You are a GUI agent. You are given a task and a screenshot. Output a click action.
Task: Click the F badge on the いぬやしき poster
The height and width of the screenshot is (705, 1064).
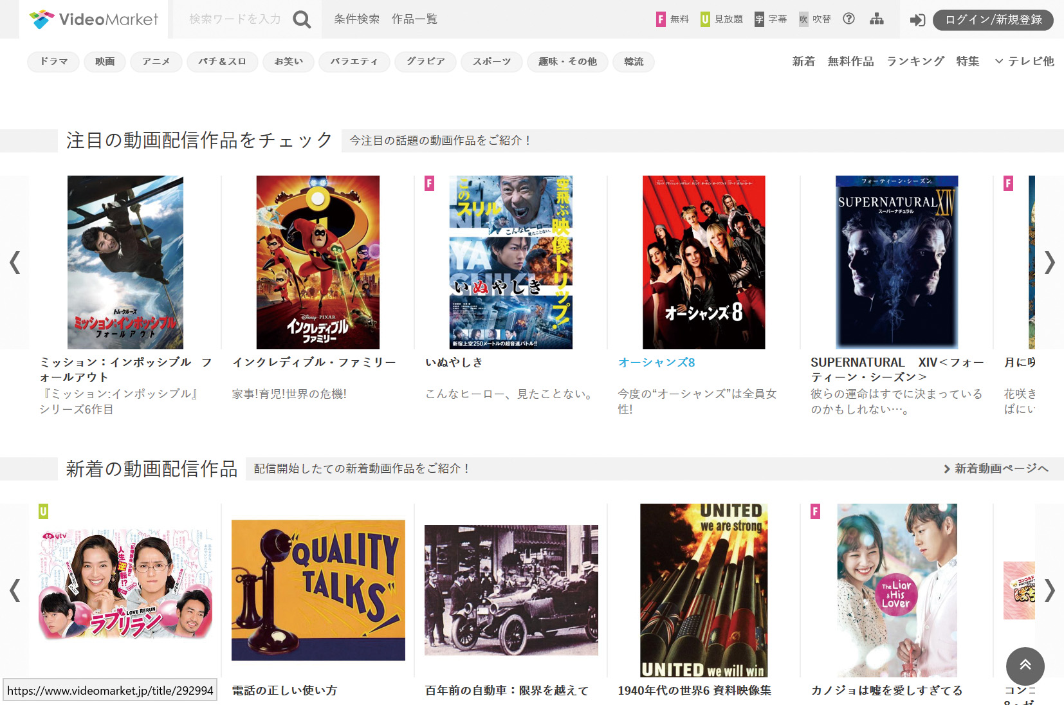pyautogui.click(x=430, y=185)
